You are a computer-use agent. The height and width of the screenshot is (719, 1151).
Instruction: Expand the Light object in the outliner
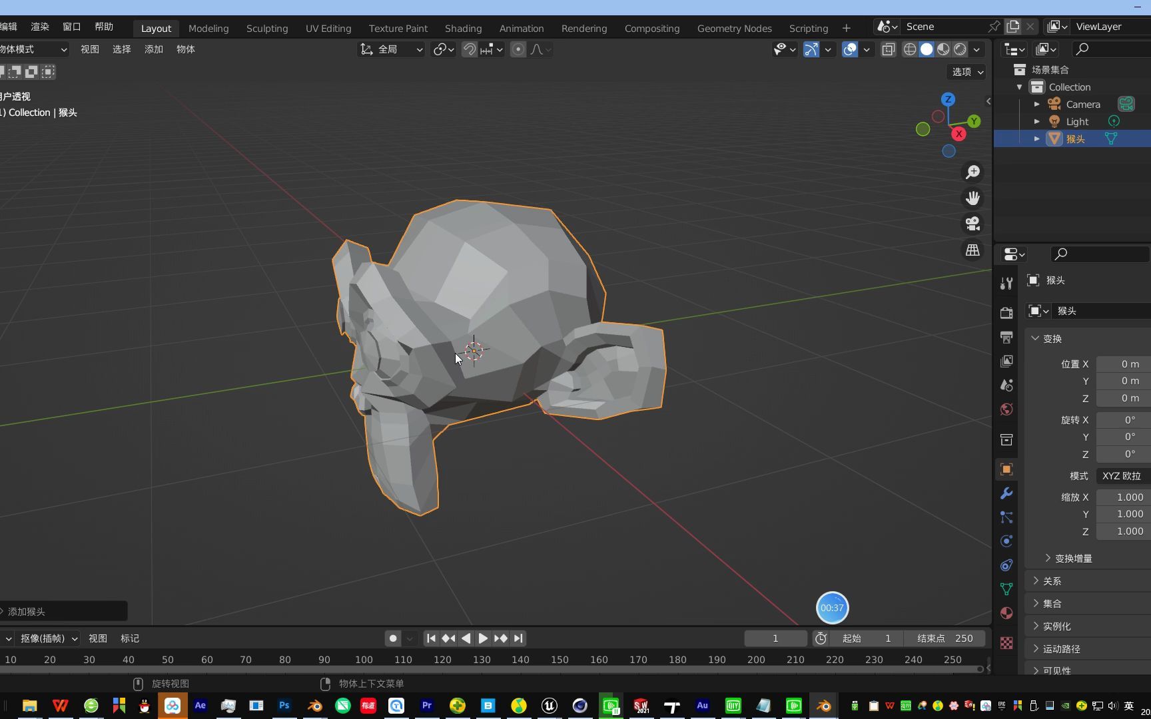pyautogui.click(x=1037, y=121)
